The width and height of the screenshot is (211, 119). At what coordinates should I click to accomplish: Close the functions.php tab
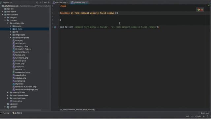[68, 3]
